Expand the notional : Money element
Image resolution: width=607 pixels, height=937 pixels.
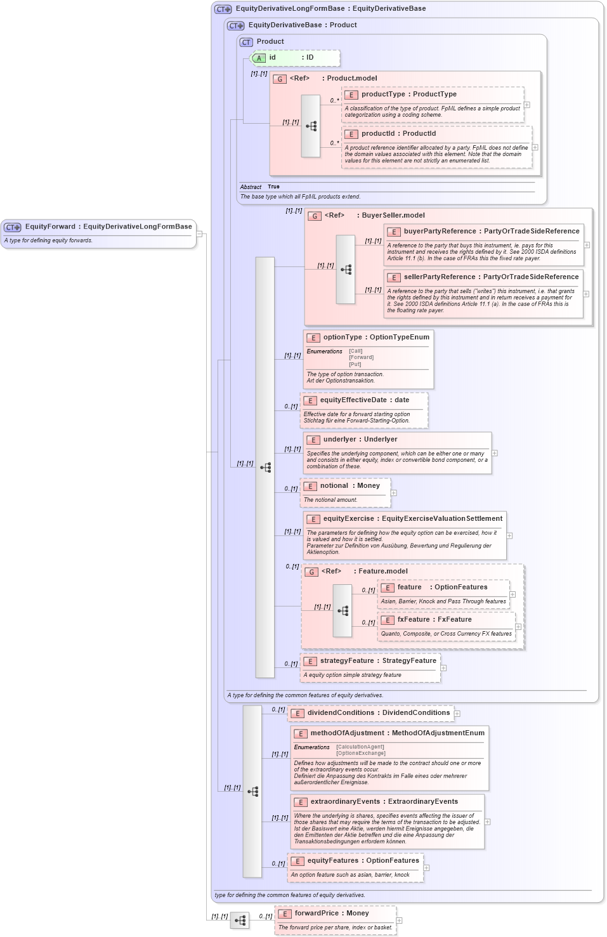coord(393,492)
